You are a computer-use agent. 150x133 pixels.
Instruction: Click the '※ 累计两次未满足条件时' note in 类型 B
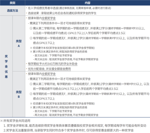(x=59, y=107)
